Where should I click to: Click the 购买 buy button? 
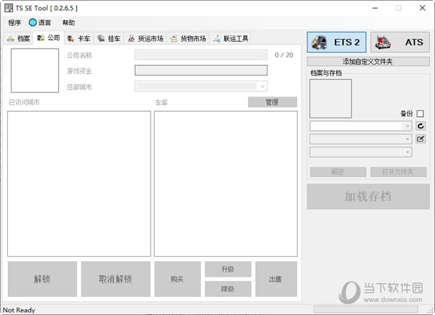pyautogui.click(x=178, y=279)
